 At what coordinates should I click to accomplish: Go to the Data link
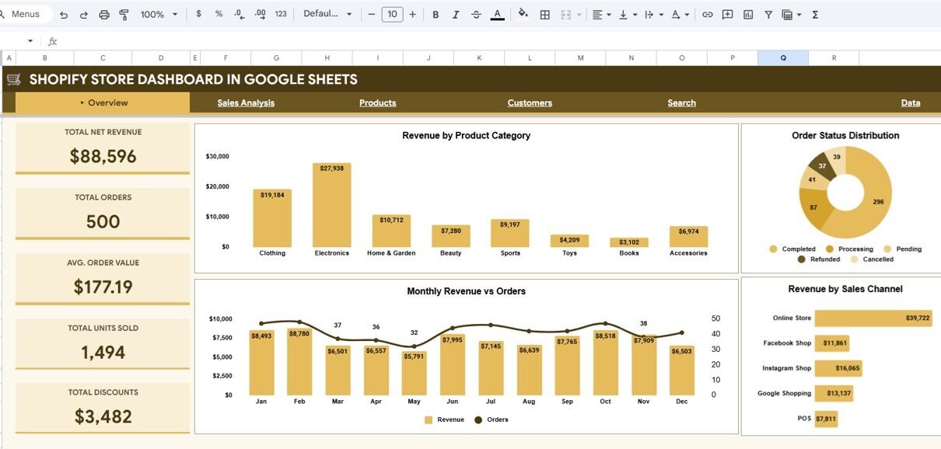910,103
